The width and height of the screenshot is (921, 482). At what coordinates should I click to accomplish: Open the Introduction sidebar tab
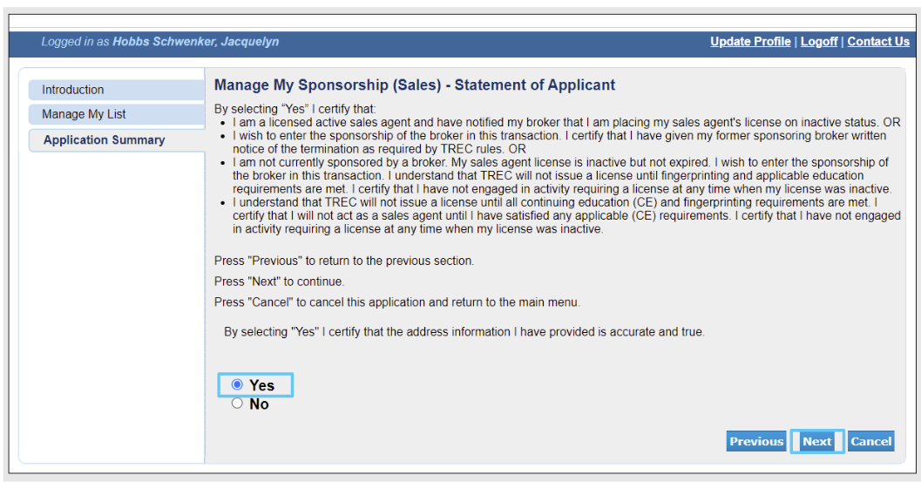(x=116, y=90)
